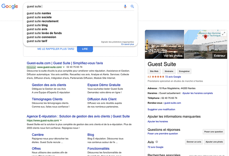Open 72 avis Google link under Avis
Viewport: 229px width, 156px height.
(155, 147)
